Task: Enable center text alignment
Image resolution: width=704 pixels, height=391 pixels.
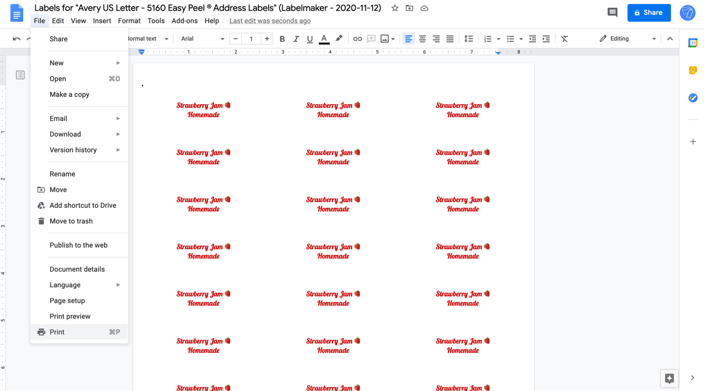Action: click(422, 38)
